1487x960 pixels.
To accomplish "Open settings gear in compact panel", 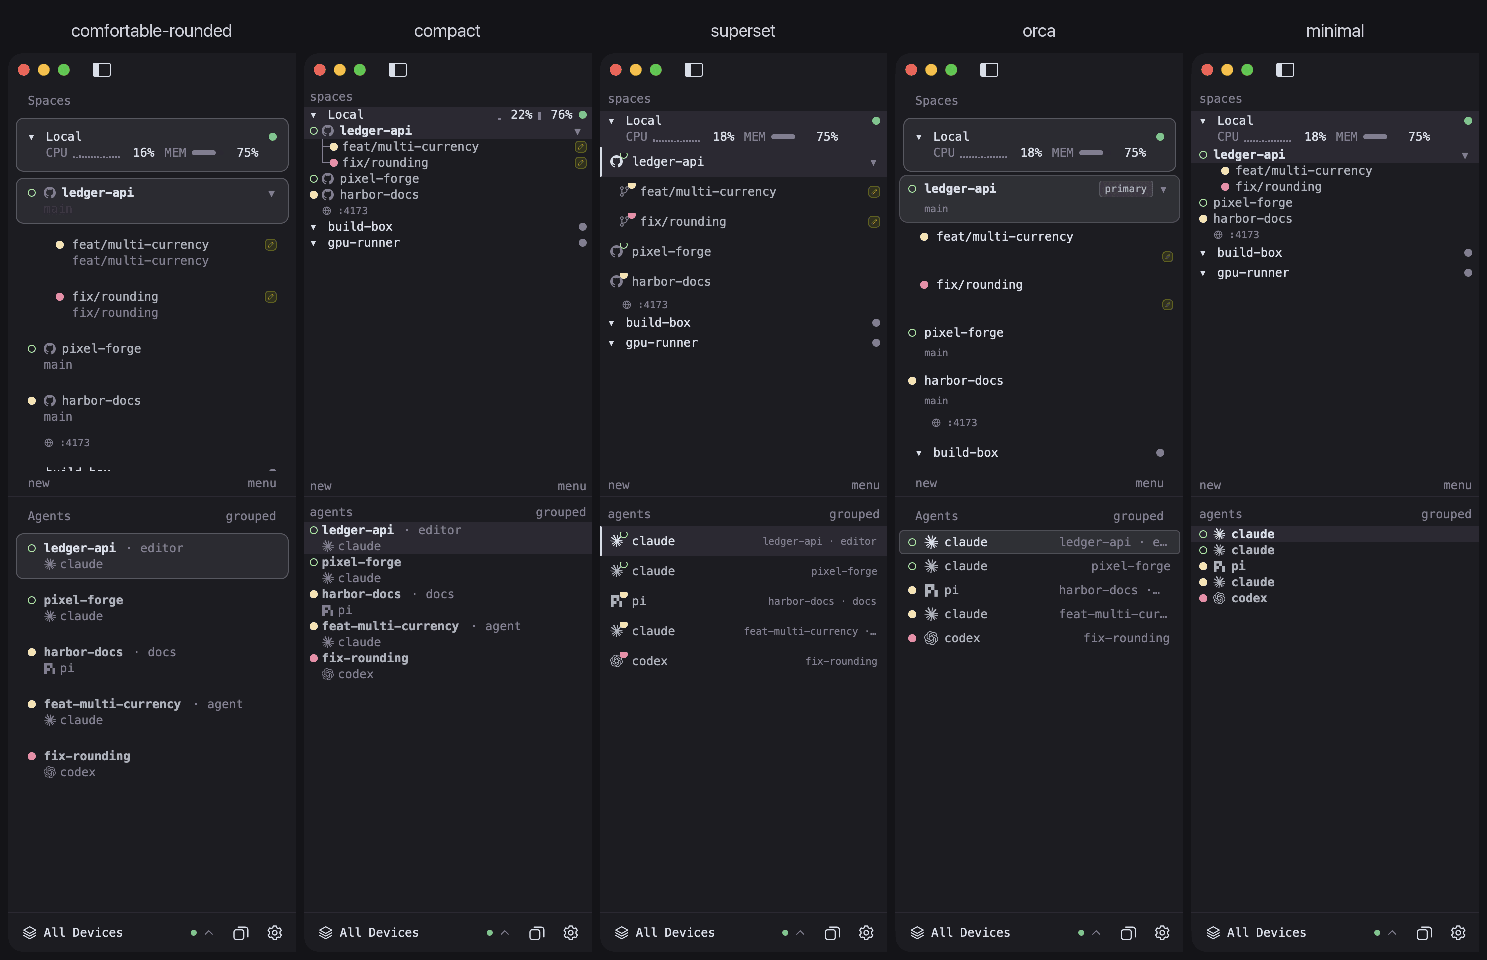I will (571, 932).
